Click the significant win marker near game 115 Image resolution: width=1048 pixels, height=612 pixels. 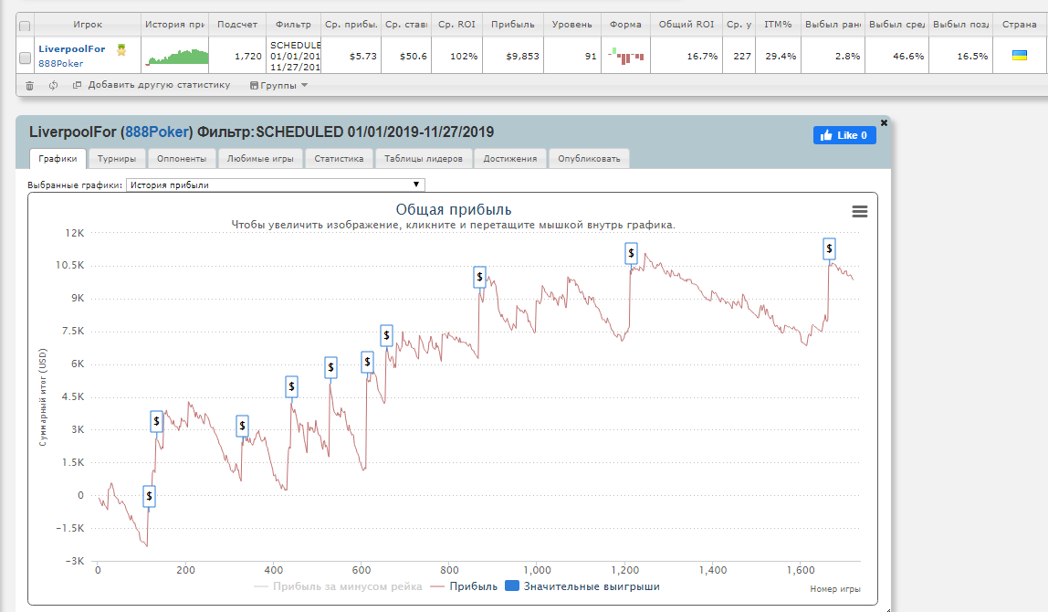(149, 496)
